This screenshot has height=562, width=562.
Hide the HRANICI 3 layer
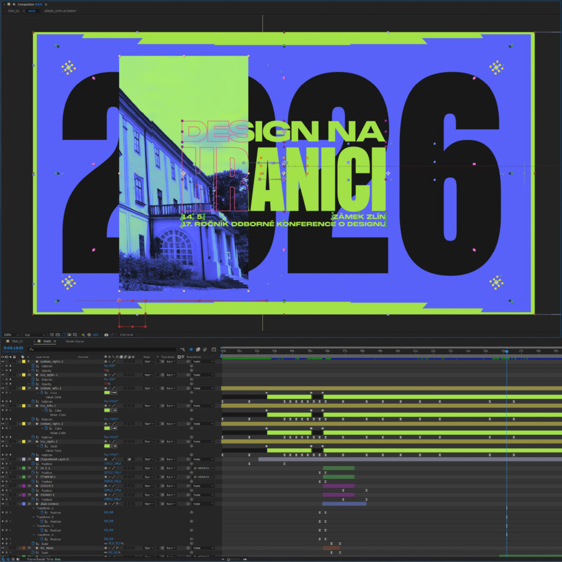pos(3,494)
